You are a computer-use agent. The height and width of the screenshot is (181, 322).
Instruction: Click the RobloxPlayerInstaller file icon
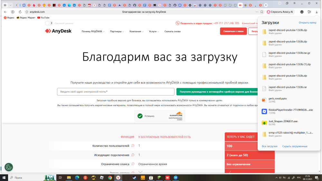(x=264, y=111)
